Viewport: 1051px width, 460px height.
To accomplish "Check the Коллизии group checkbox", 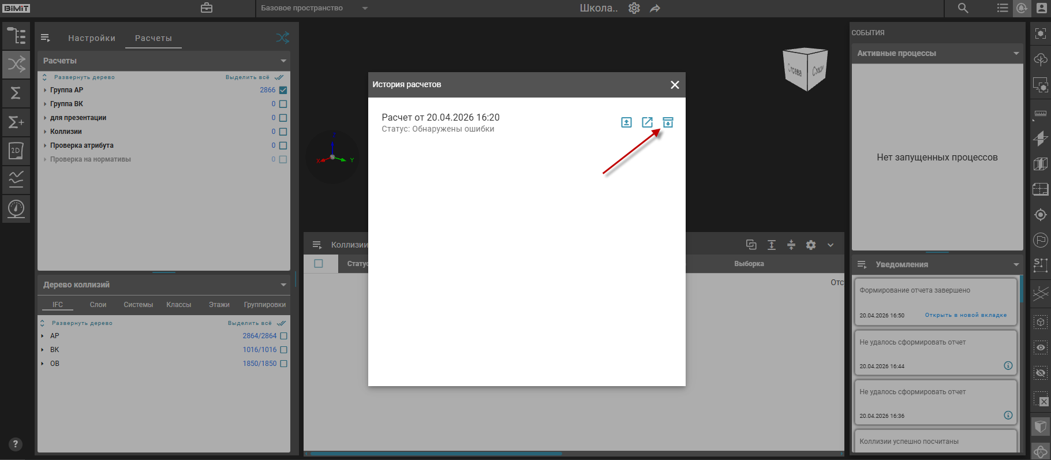I will tap(283, 132).
